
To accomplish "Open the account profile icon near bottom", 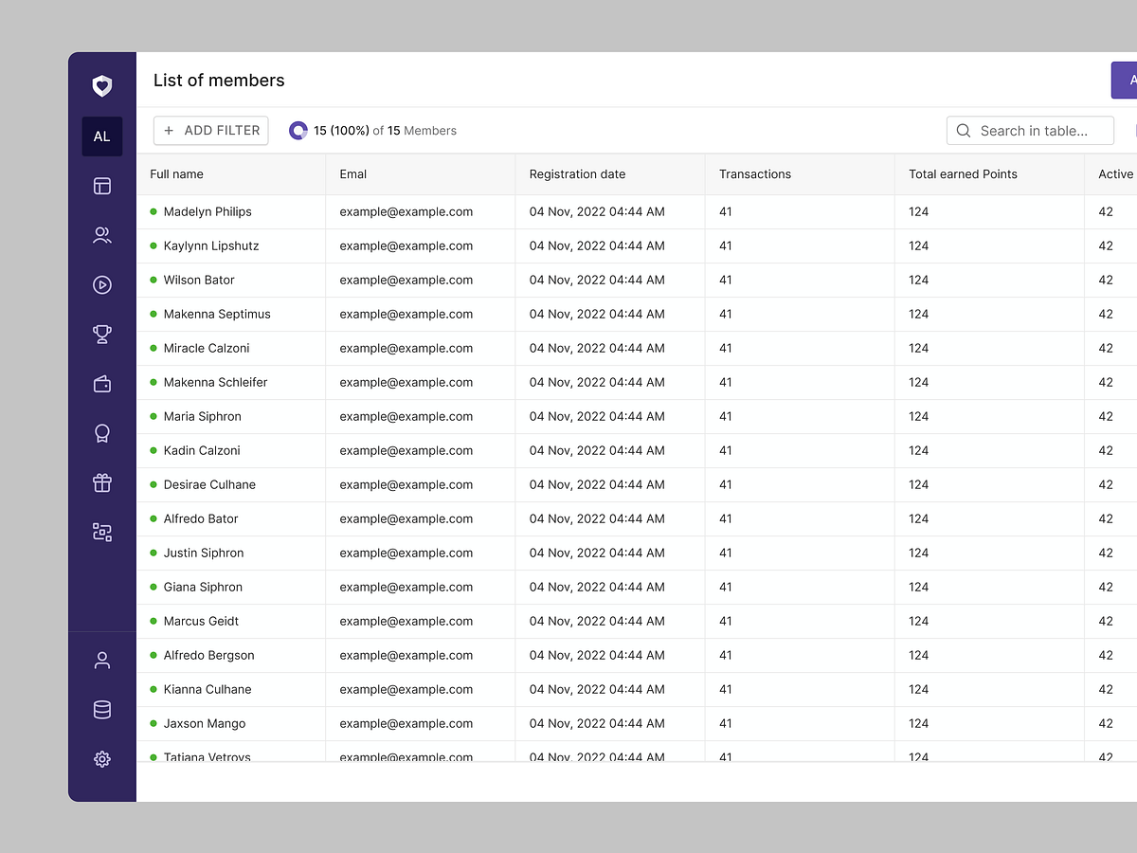I will 101,660.
